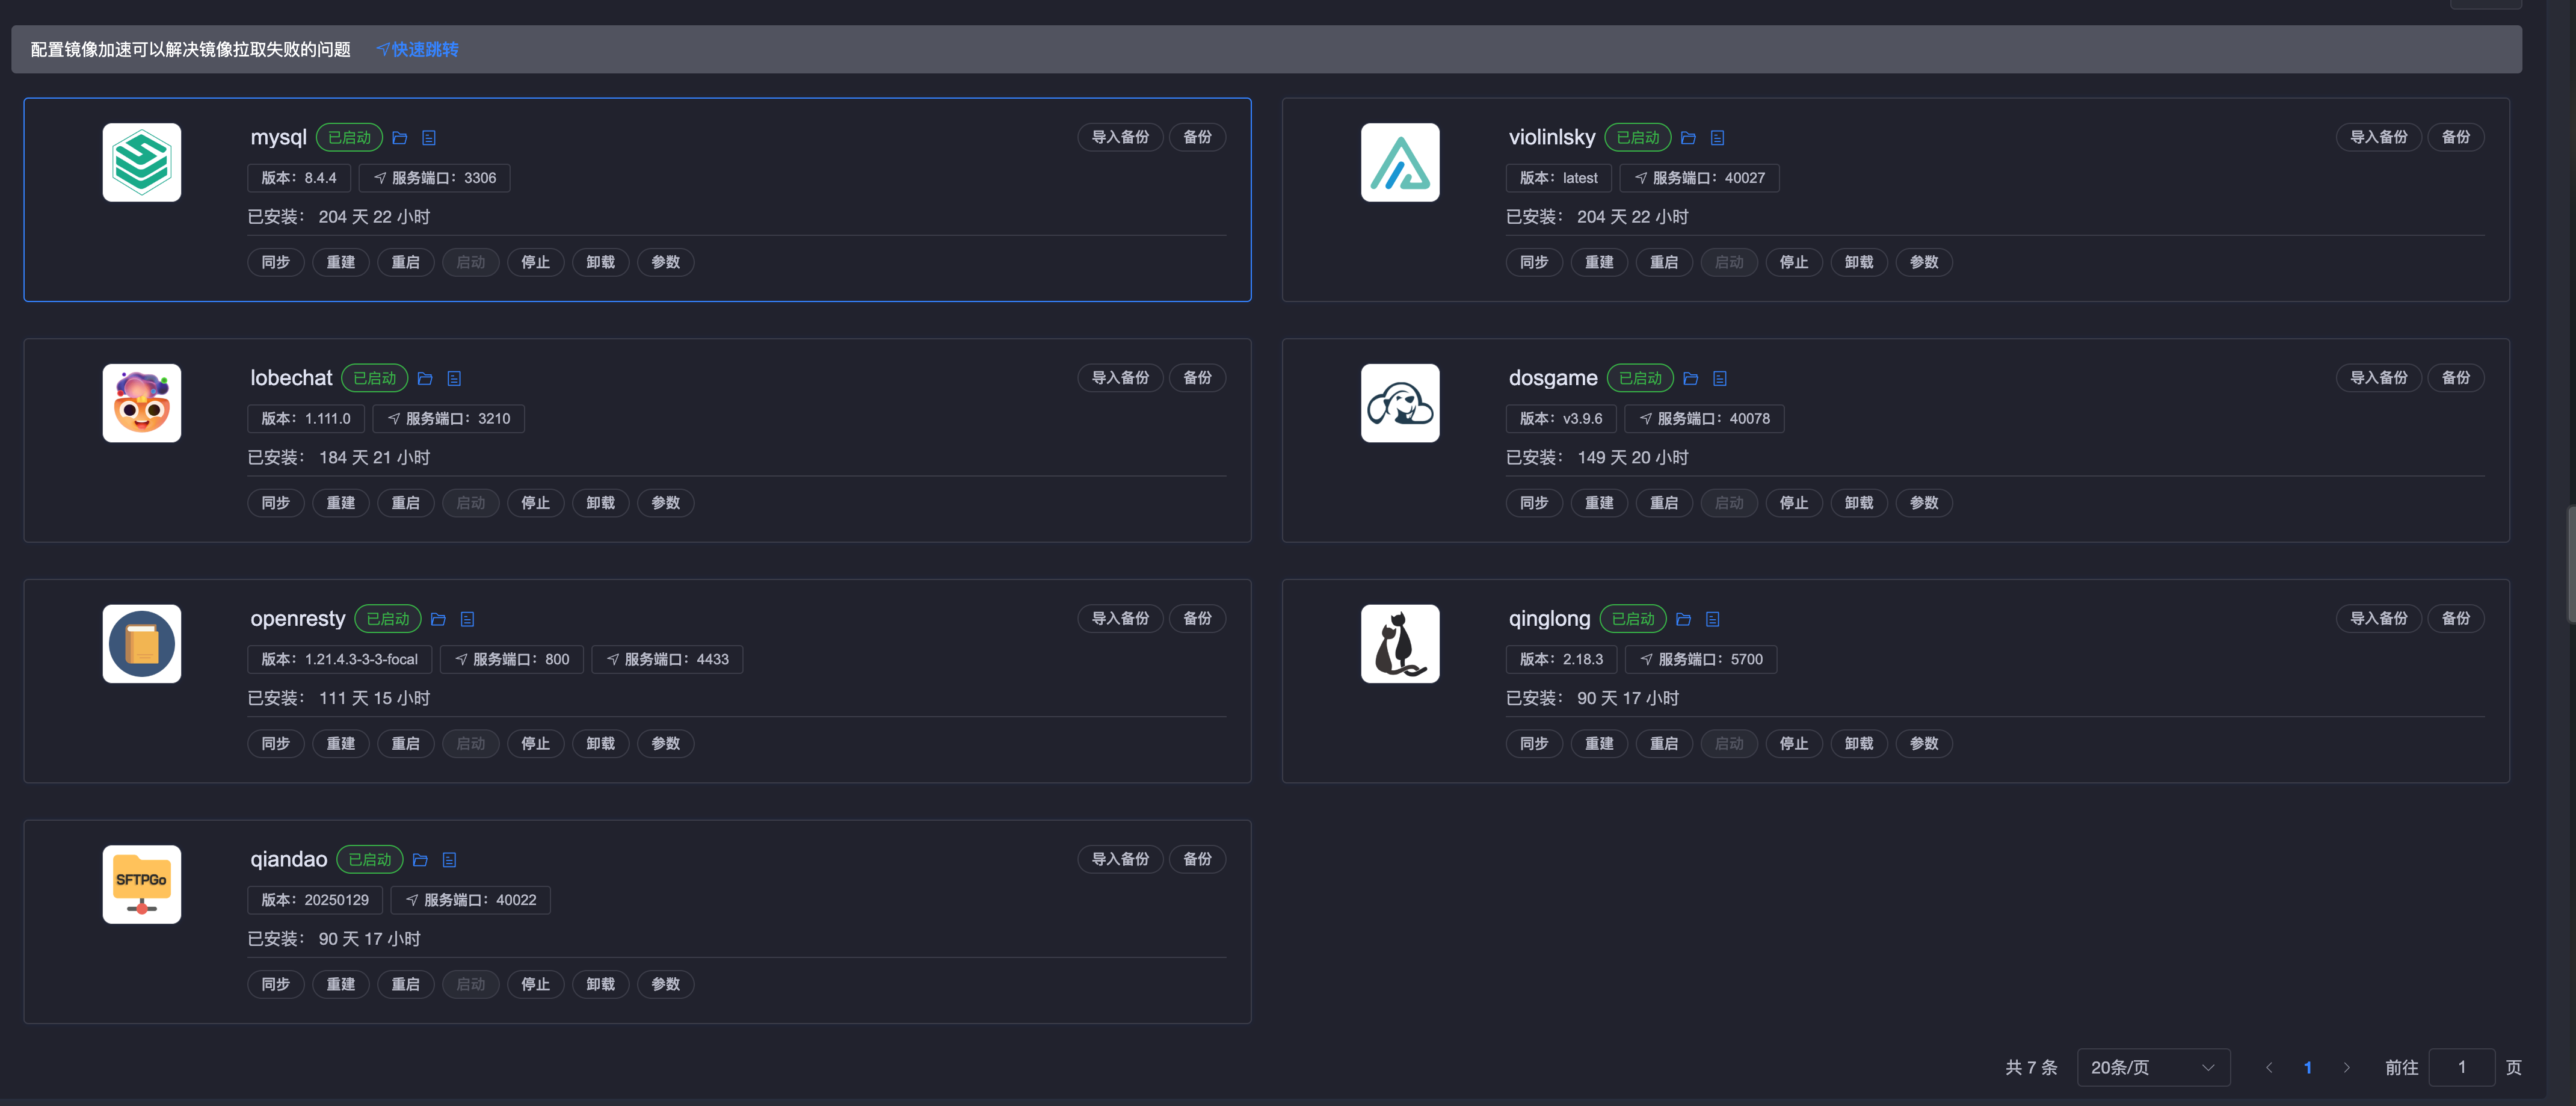Open the openresty folder icon
This screenshot has height=1106, width=2576.
click(x=438, y=620)
